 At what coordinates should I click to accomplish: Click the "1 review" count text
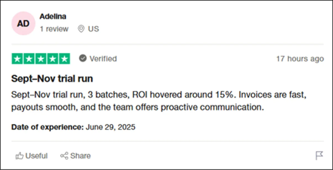[x=54, y=29]
